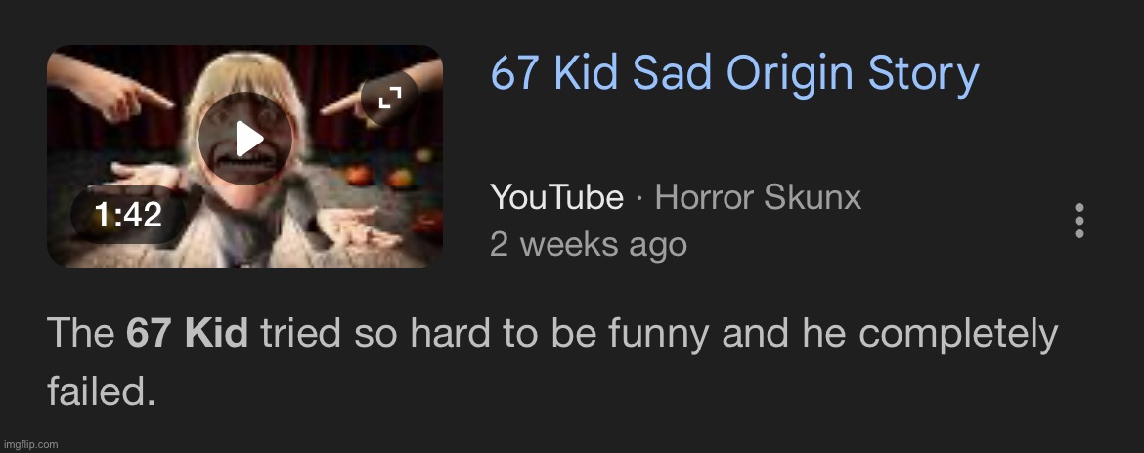
Task: Click the description snippet ending with "failed."
Action: click(x=552, y=362)
